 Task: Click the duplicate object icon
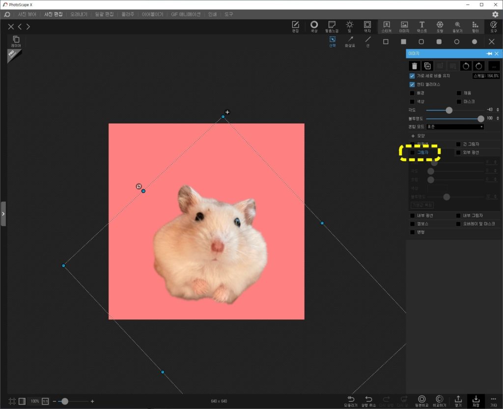(x=427, y=66)
